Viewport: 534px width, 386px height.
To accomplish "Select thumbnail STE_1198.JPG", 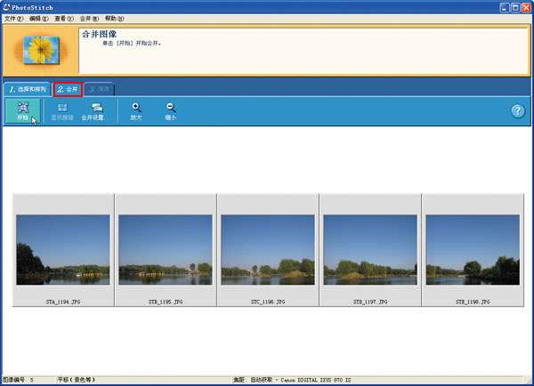I will [473, 250].
